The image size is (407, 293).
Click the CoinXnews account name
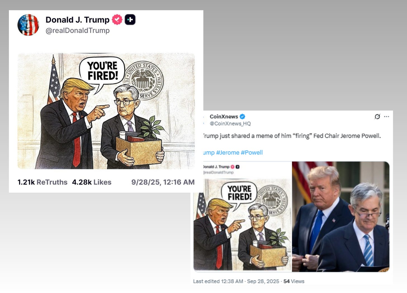coord(224,117)
